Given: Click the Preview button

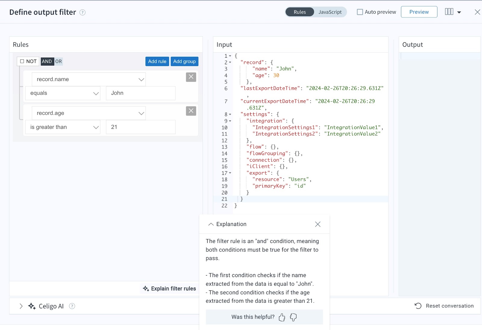Looking at the screenshot, I should pyautogui.click(x=419, y=12).
